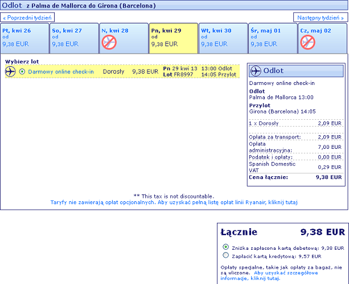This screenshot has height=284, width=349.
Task: Click the flight number FR8997
Action: coord(184,75)
